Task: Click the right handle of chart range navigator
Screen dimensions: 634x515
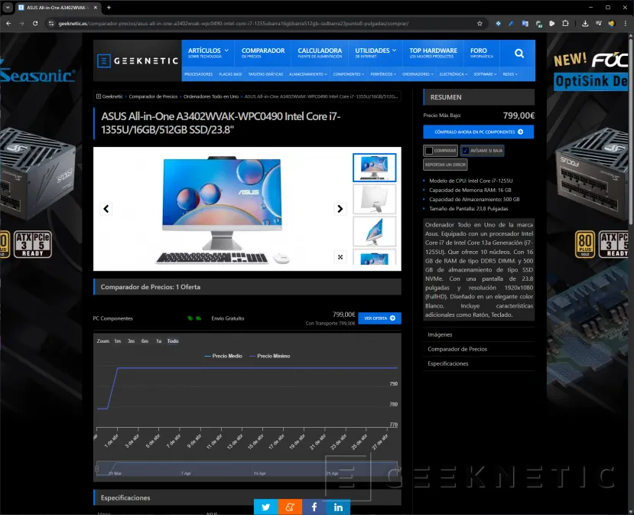Action: point(398,469)
